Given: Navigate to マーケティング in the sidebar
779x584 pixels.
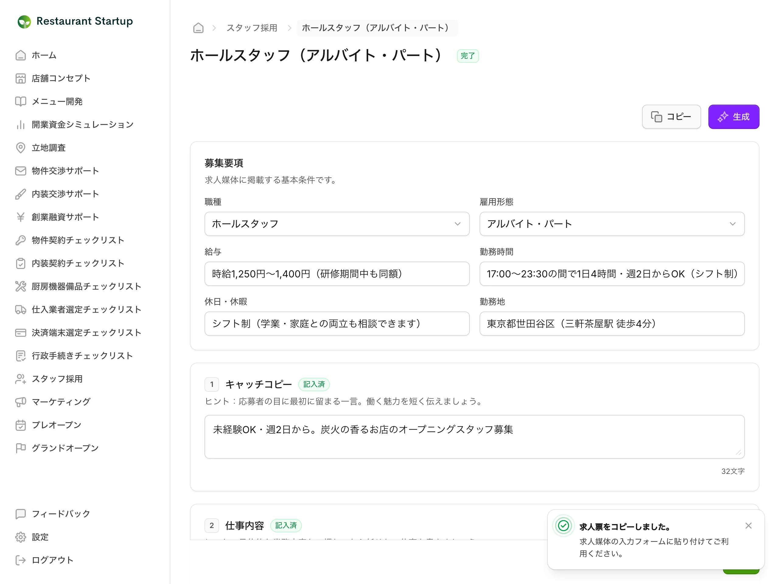Looking at the screenshot, I should [61, 402].
